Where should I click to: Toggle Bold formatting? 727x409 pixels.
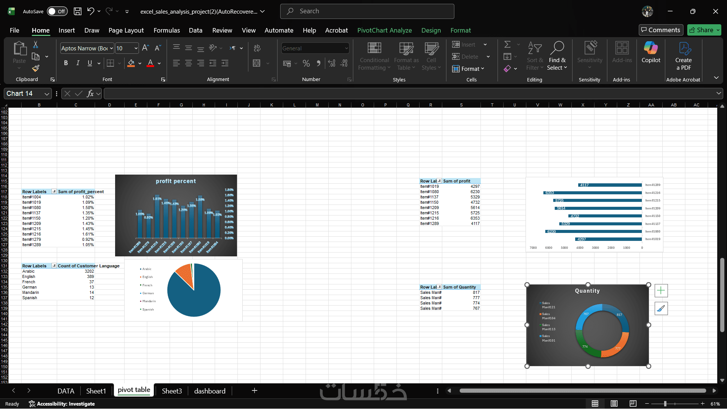click(x=66, y=63)
